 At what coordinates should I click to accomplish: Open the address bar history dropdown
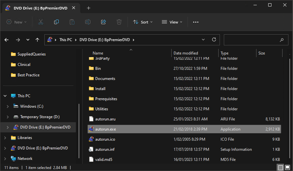coord(203,39)
